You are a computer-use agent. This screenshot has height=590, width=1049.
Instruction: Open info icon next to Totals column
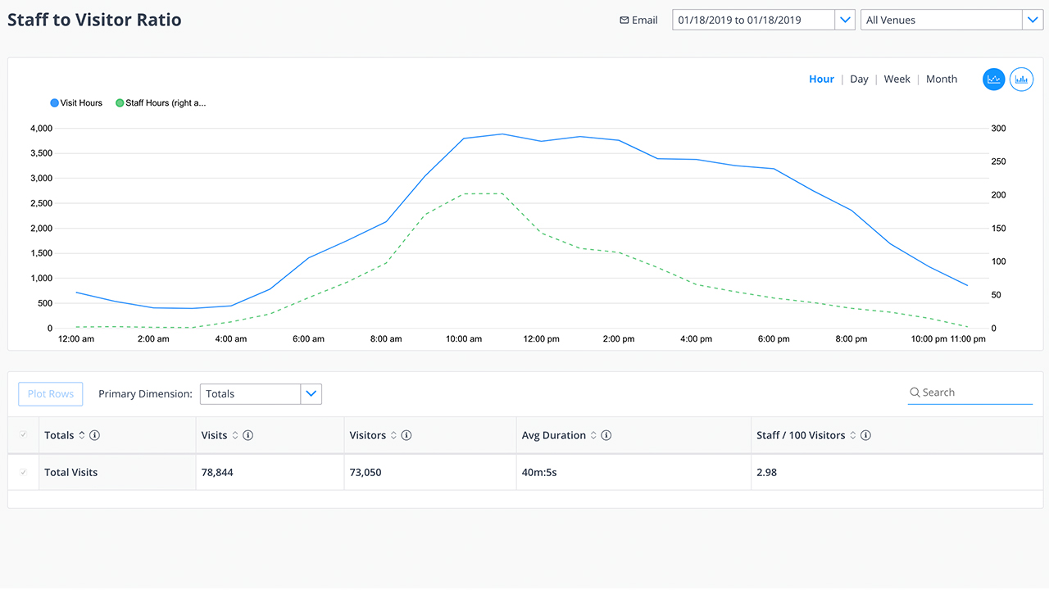coord(95,435)
